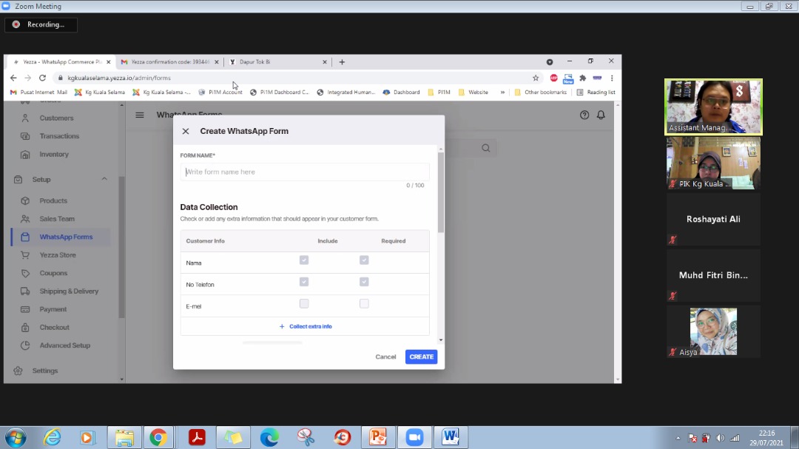This screenshot has height=449, width=799.
Task: Click the Settings gear icon
Action: tap(18, 371)
